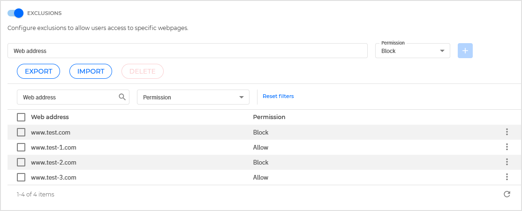Click the Export button
The image size is (522, 211).
click(38, 71)
